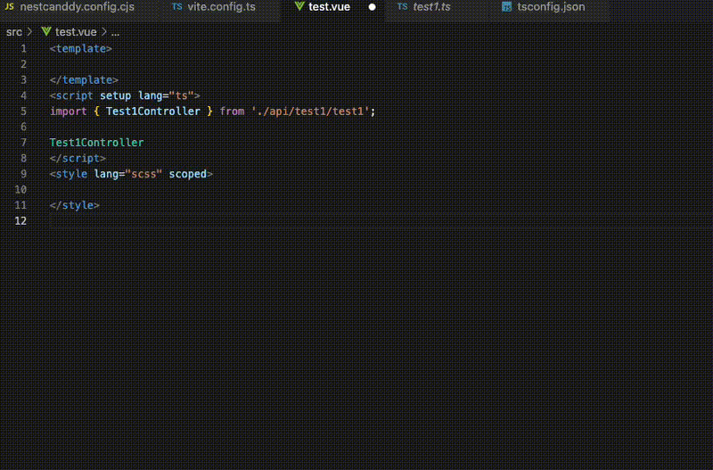Image resolution: width=713 pixels, height=470 pixels.
Task: Click the unsaved dot on test.vue tab
Action: (372, 7)
